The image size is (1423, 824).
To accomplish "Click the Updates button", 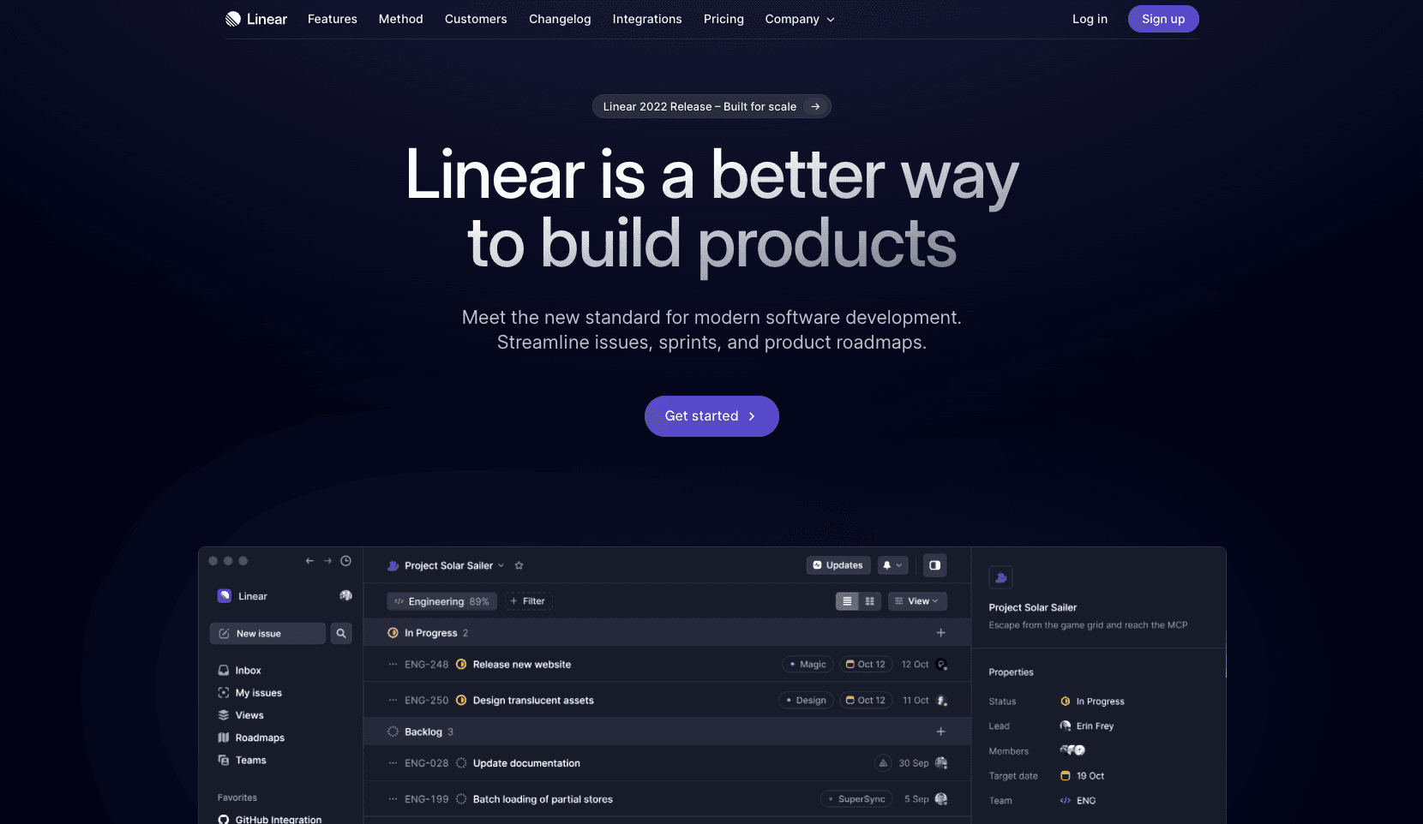I will tap(838, 565).
